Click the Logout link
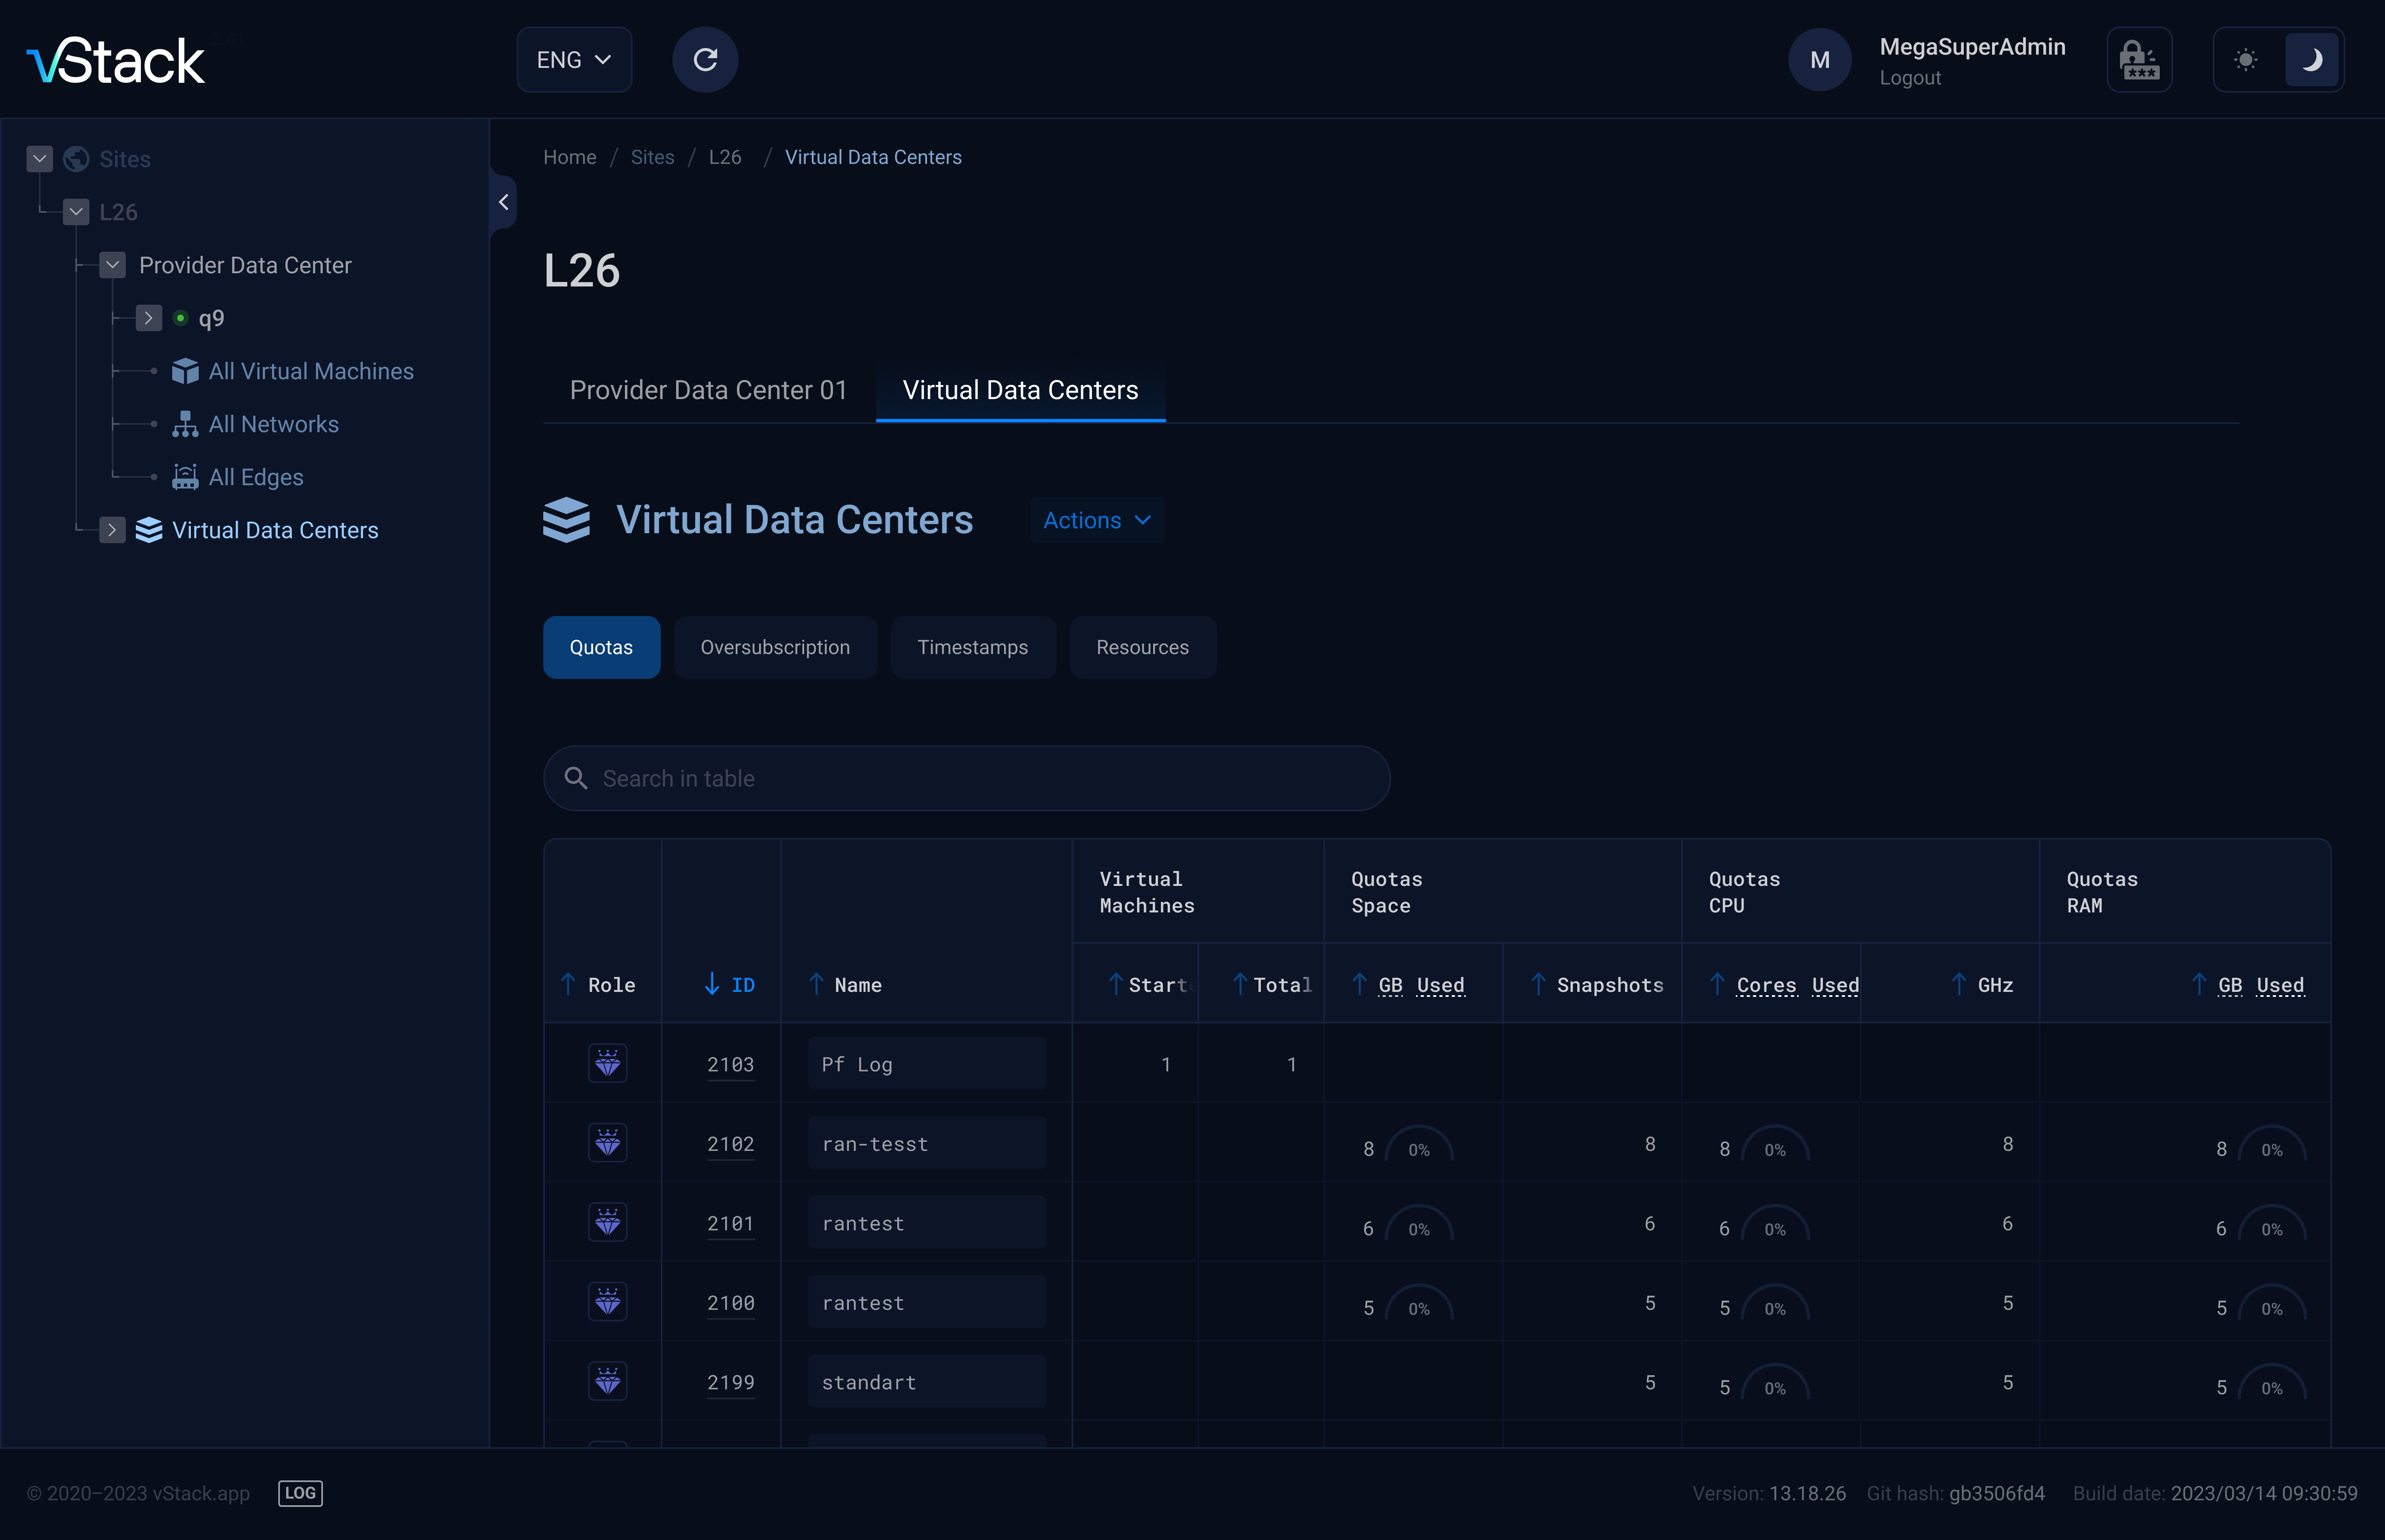 coord(1910,78)
